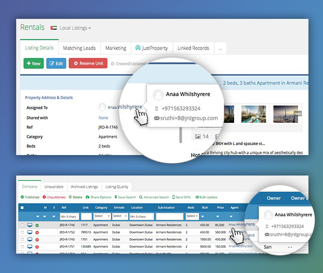Click the Anaa Whilshyrere assigned agent link

pyautogui.click(x=125, y=107)
